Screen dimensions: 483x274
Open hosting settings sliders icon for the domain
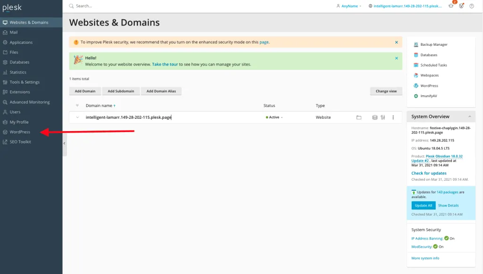pyautogui.click(x=383, y=117)
